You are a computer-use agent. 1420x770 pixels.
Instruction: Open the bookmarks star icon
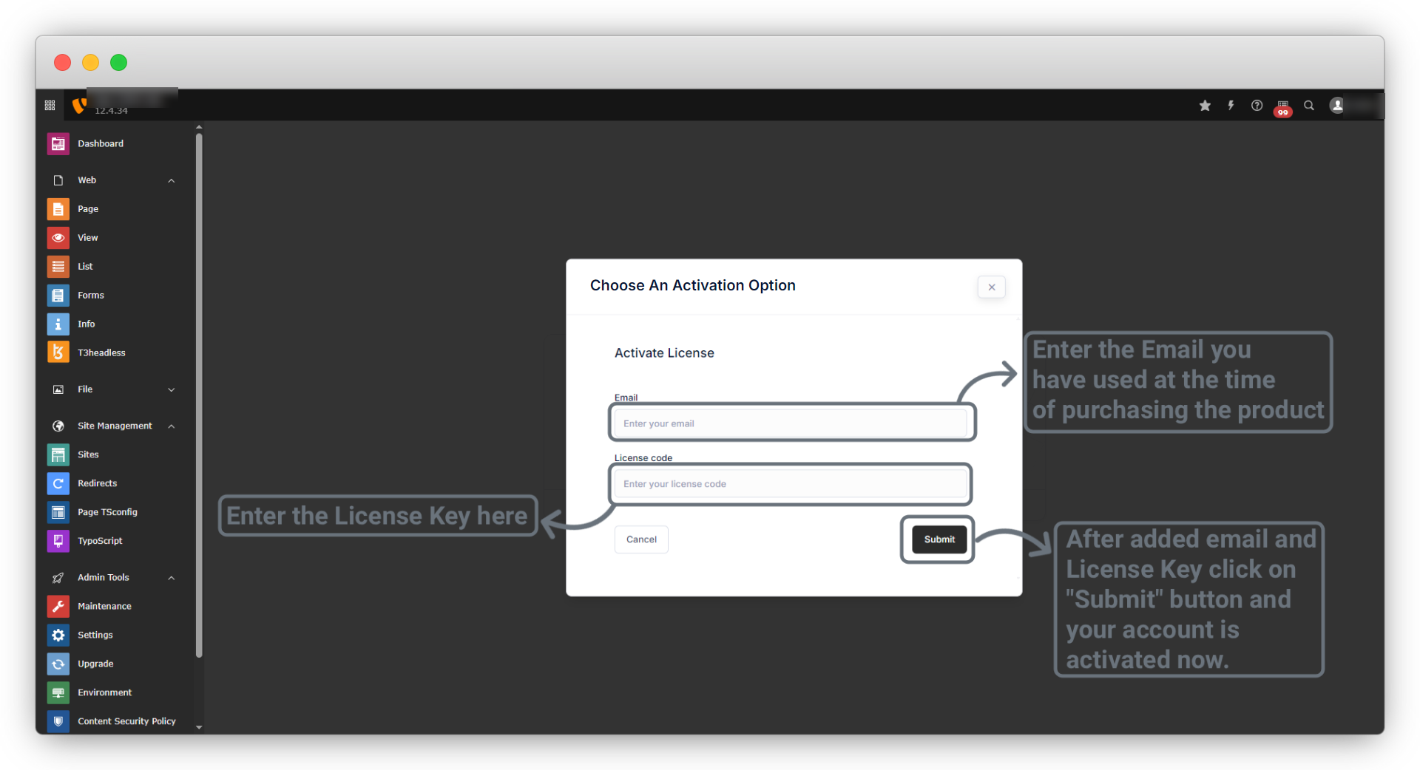[1205, 106]
